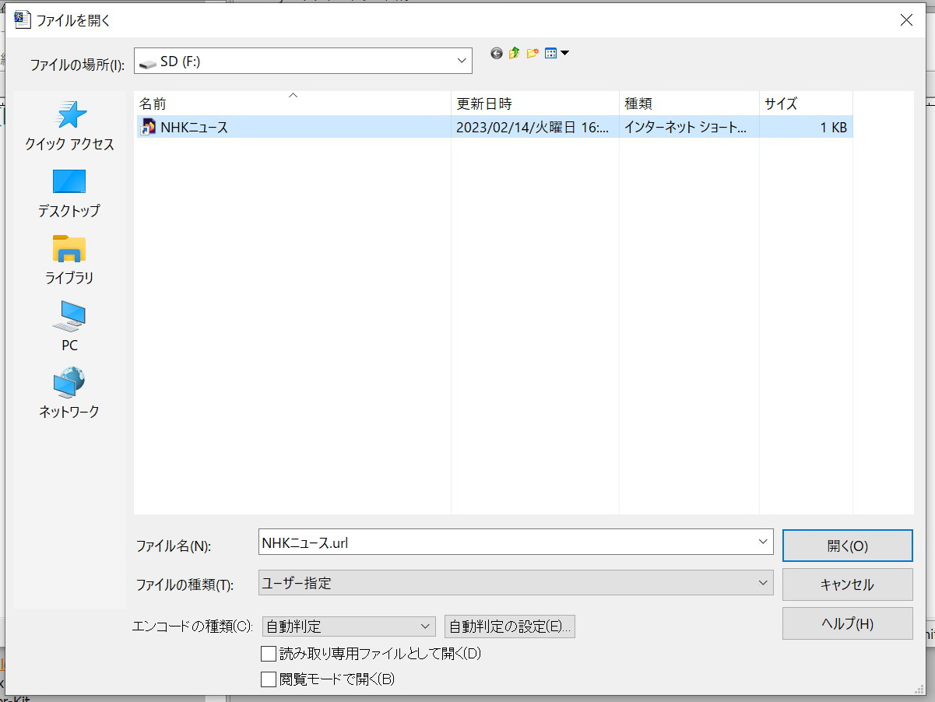
Task: Open Network (ネットワーク) location
Action: 69,393
